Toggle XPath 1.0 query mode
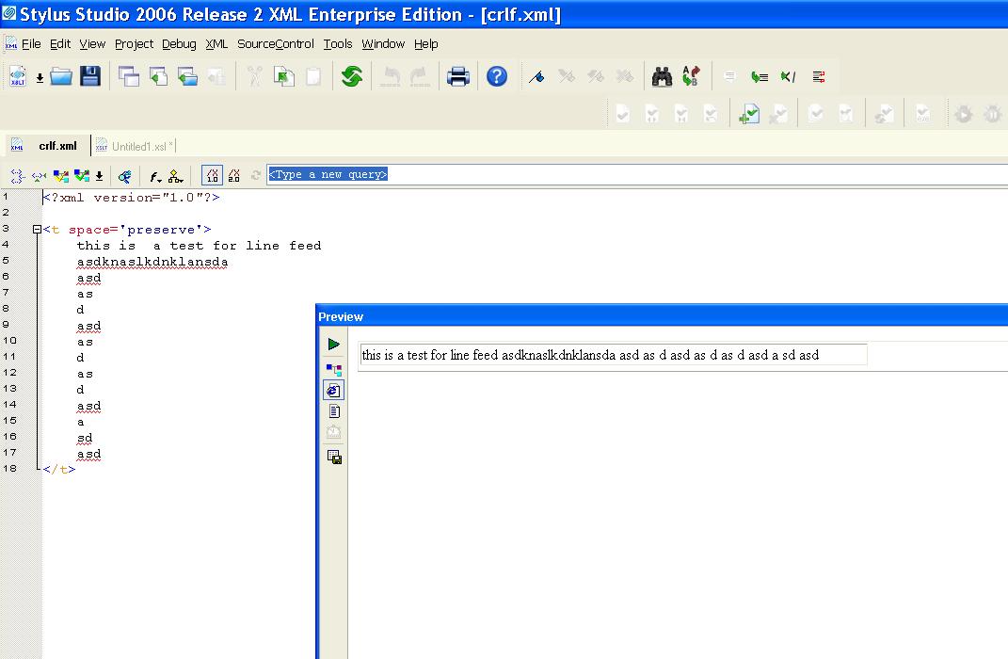 click(213, 175)
